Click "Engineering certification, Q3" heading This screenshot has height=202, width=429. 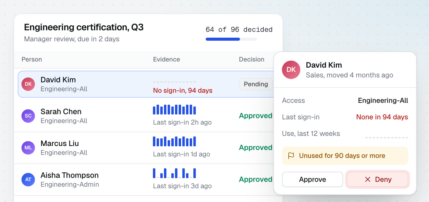[x=84, y=27]
